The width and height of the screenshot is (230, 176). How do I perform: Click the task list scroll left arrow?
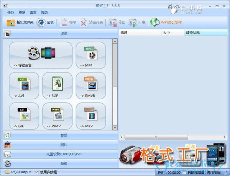(122, 137)
